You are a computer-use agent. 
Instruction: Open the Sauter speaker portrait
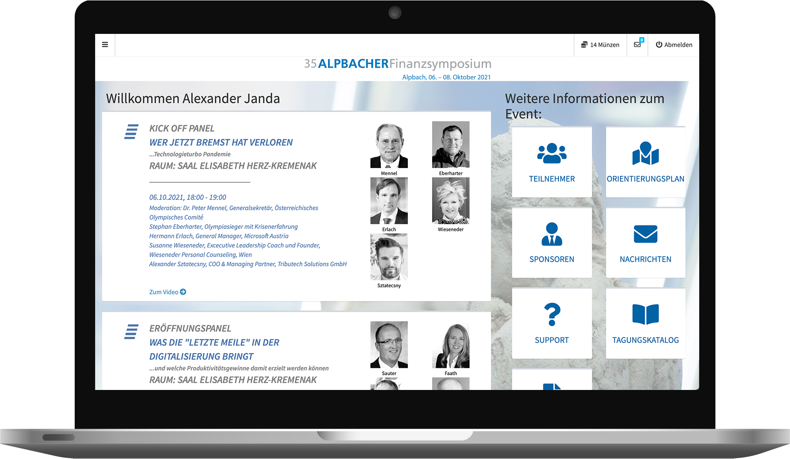point(389,345)
